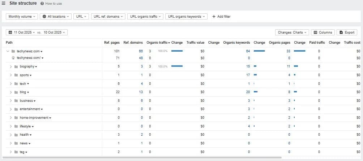Click the organic pages change bar for techynewz.com
This screenshot has width=363, height=161.
click(x=300, y=51)
